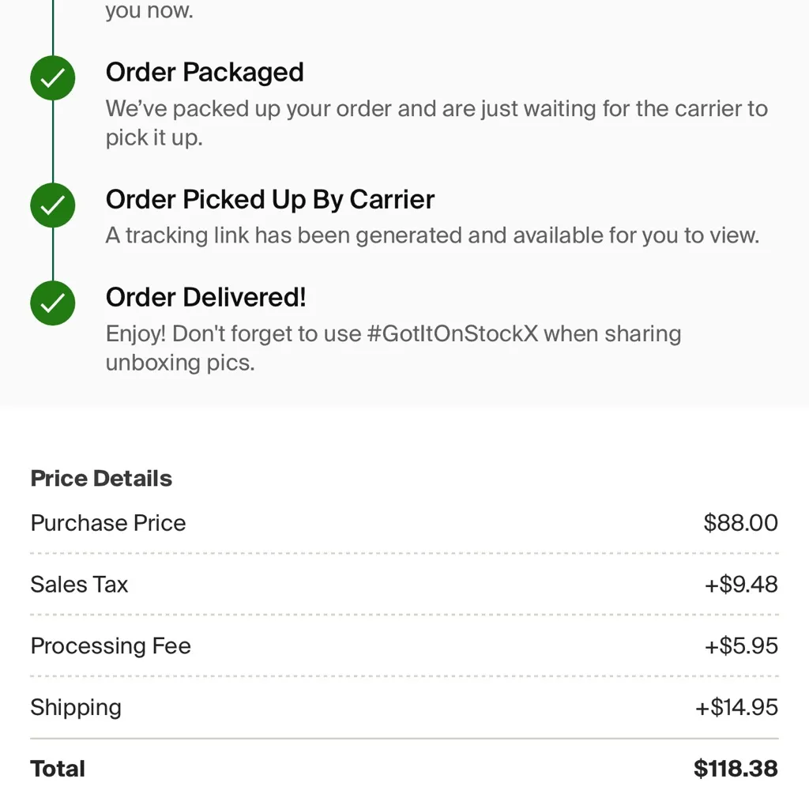This screenshot has width=809, height=809.
Task: Click the packed order waiting for carrier description
Action: point(436,122)
